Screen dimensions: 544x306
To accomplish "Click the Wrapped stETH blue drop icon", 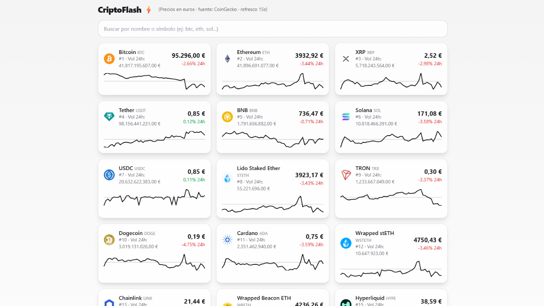I will 346,243.
